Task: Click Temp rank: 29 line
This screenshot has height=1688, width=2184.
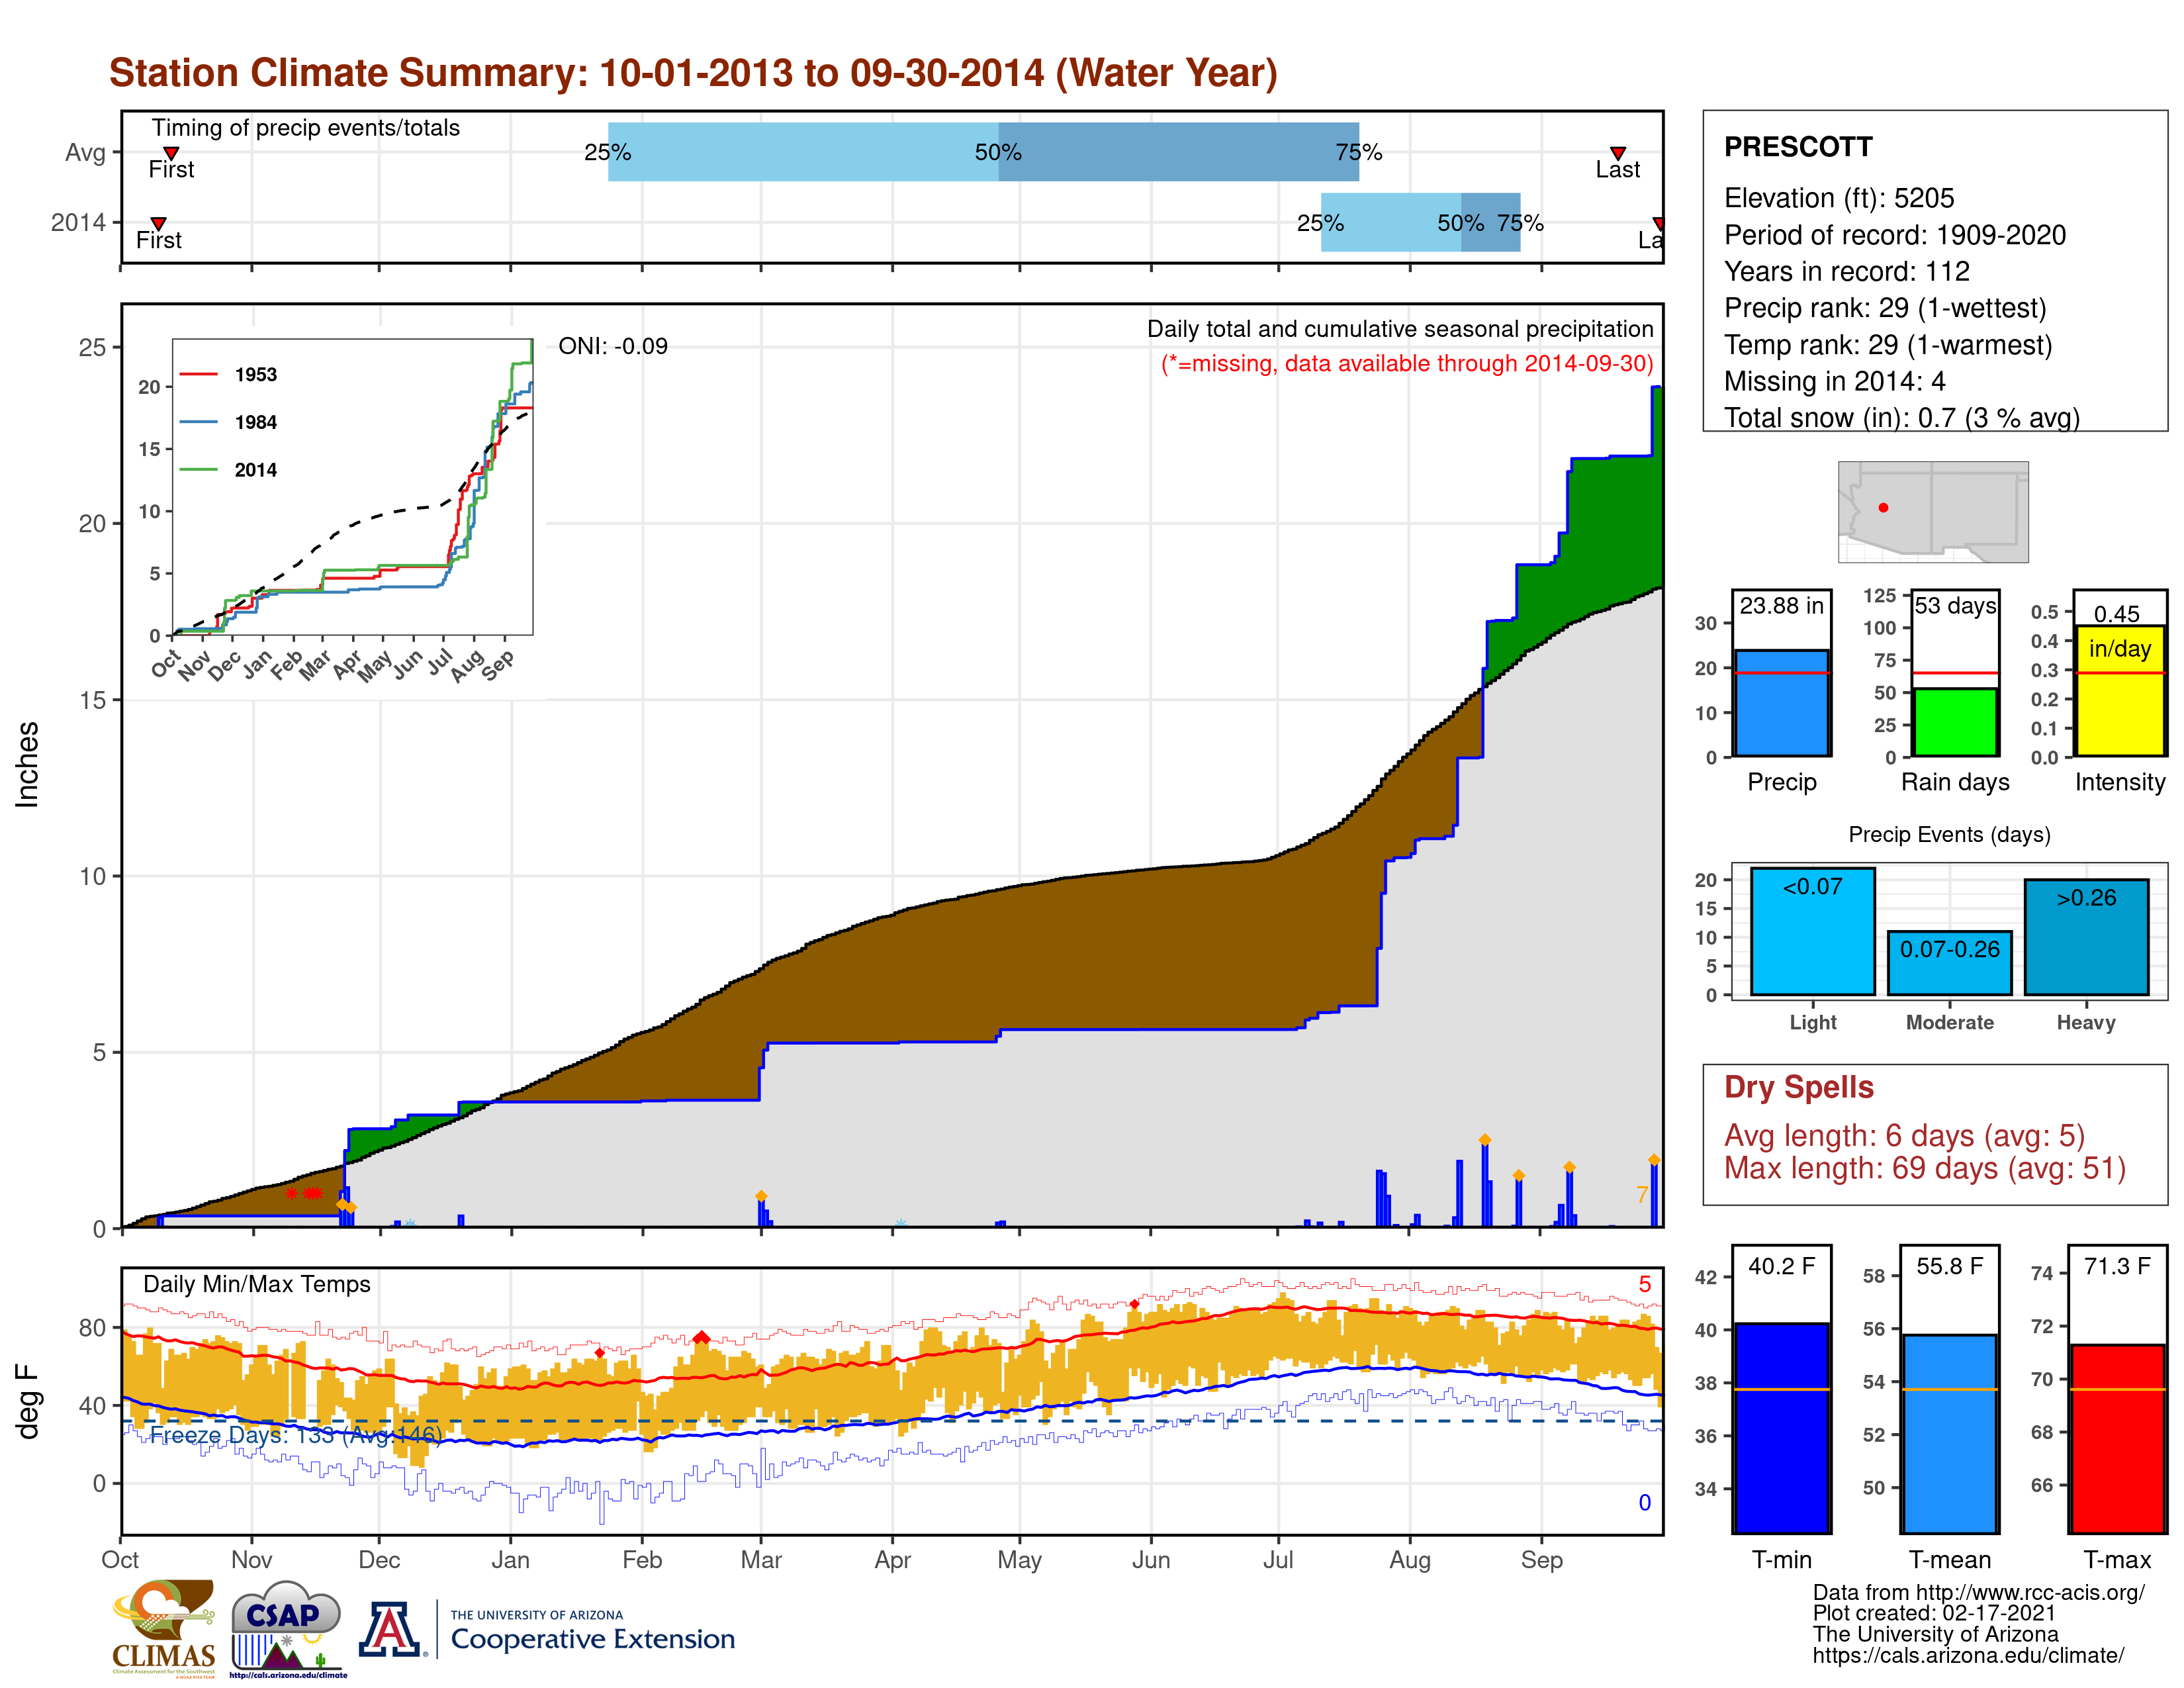Action: tap(1887, 345)
